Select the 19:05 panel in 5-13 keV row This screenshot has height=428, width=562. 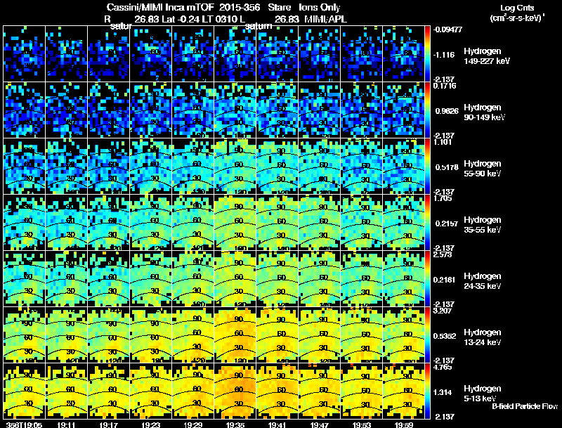[24, 391]
